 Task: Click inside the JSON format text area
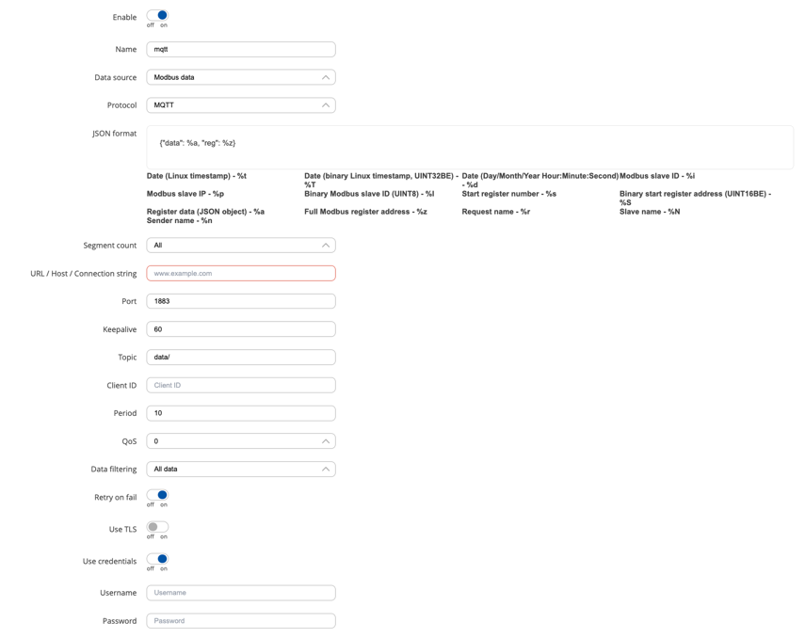[x=469, y=147]
